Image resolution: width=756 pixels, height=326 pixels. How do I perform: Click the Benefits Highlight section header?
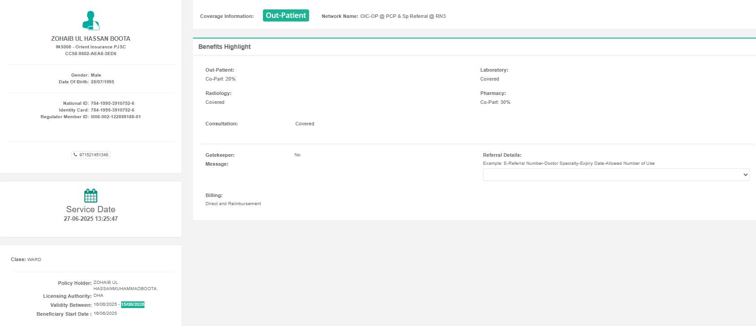(224, 47)
